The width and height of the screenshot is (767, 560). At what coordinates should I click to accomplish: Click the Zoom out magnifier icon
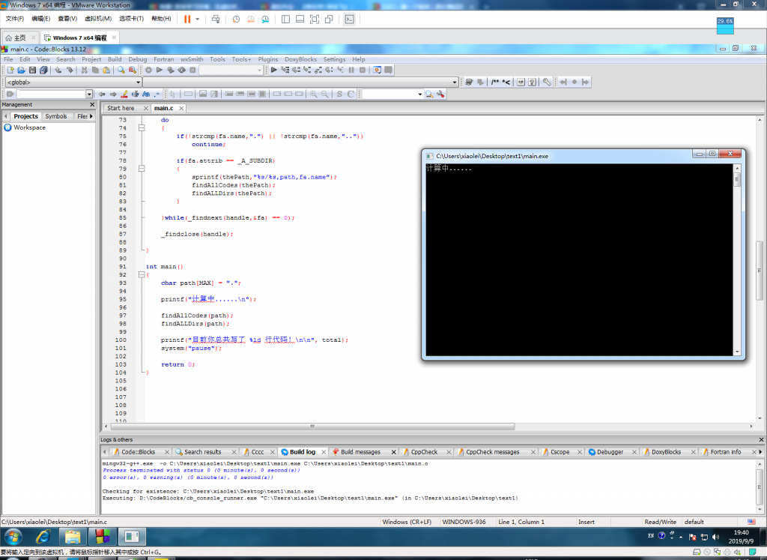(x=325, y=94)
